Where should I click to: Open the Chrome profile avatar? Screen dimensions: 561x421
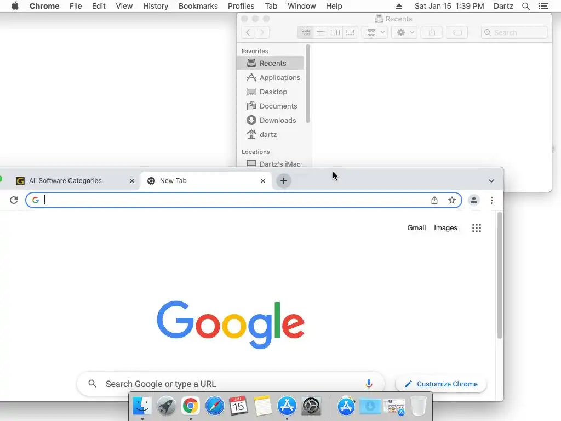474,200
